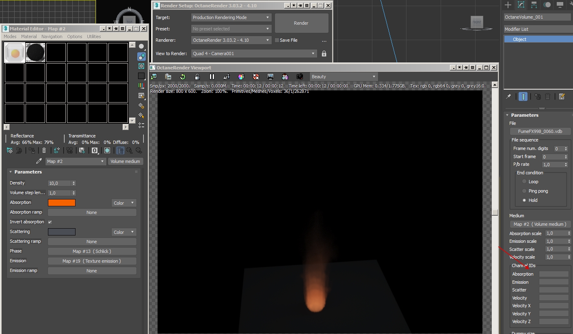Open the Navigation menu in Material Editor
Screen dimensions: 573x334
pos(52,36)
